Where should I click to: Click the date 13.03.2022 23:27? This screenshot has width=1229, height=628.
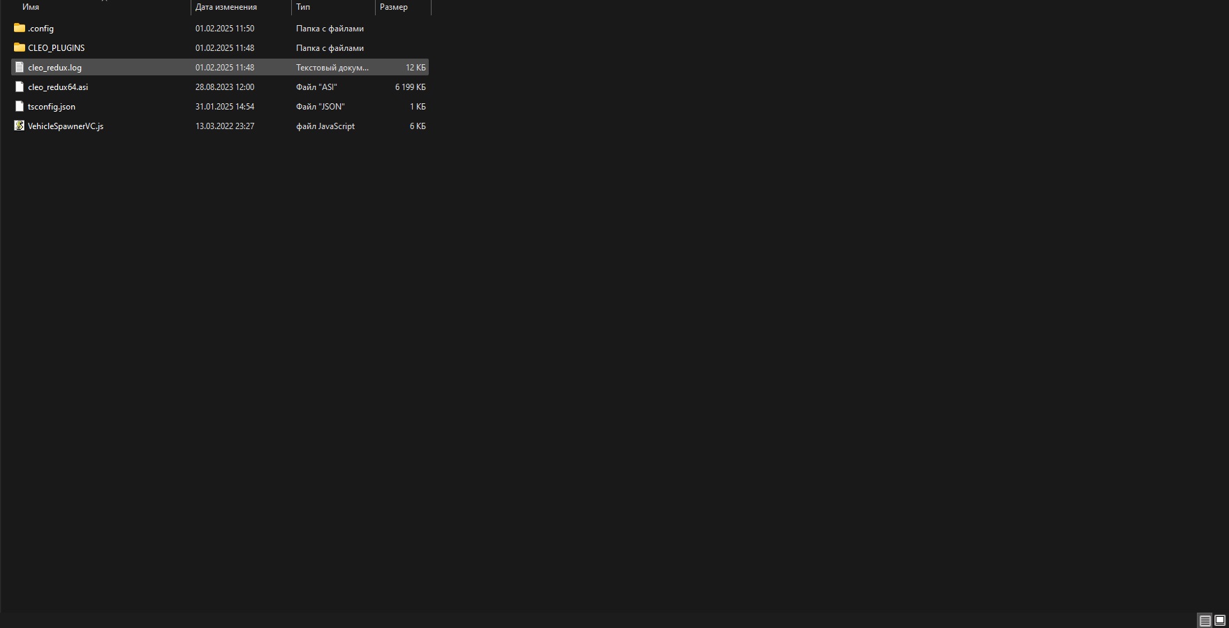(225, 126)
